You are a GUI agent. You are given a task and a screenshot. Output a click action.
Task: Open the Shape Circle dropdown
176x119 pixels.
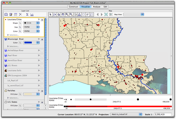click(31, 23)
